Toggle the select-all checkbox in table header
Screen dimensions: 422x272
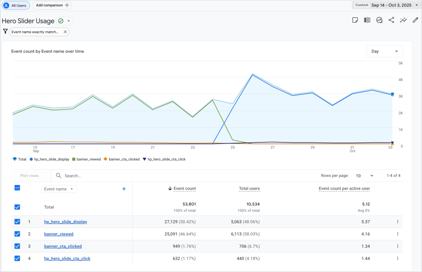coord(17,188)
